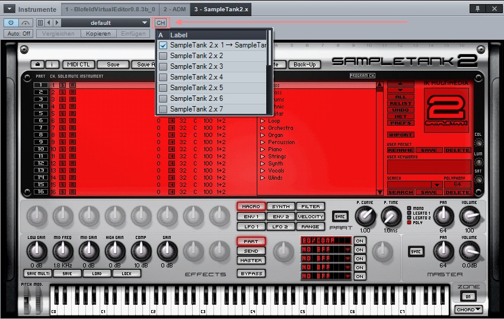Screen dimensions: 504x319
Task: Select LEGATO 2 voice mode
Action: (x=409, y=218)
